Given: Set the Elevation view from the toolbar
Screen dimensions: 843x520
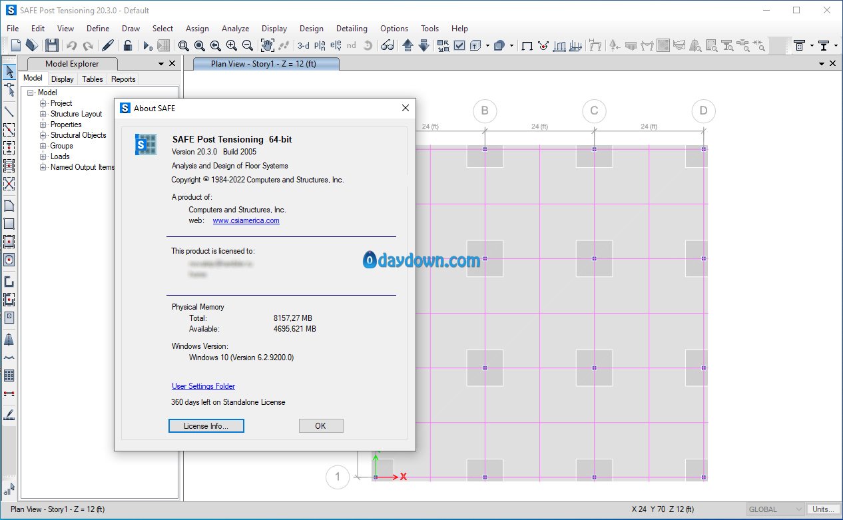Looking at the screenshot, I should pos(336,45).
